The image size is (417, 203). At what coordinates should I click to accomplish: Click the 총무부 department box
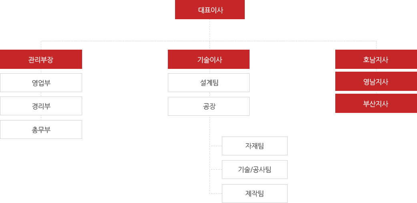pyautogui.click(x=41, y=129)
